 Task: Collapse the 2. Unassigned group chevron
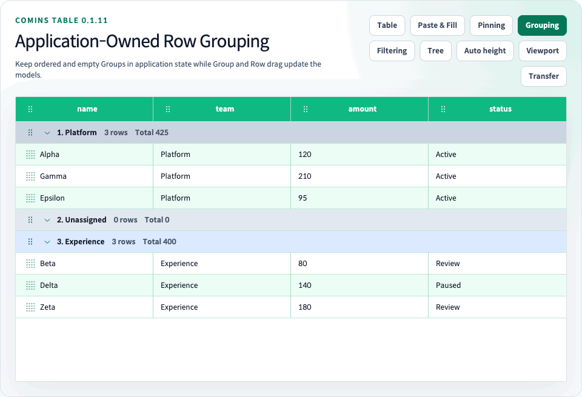pos(47,220)
